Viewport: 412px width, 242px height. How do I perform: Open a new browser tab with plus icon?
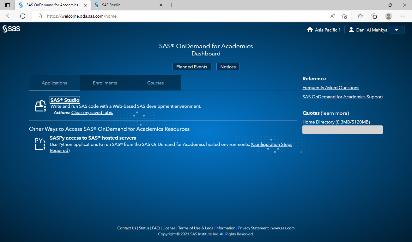172,5
